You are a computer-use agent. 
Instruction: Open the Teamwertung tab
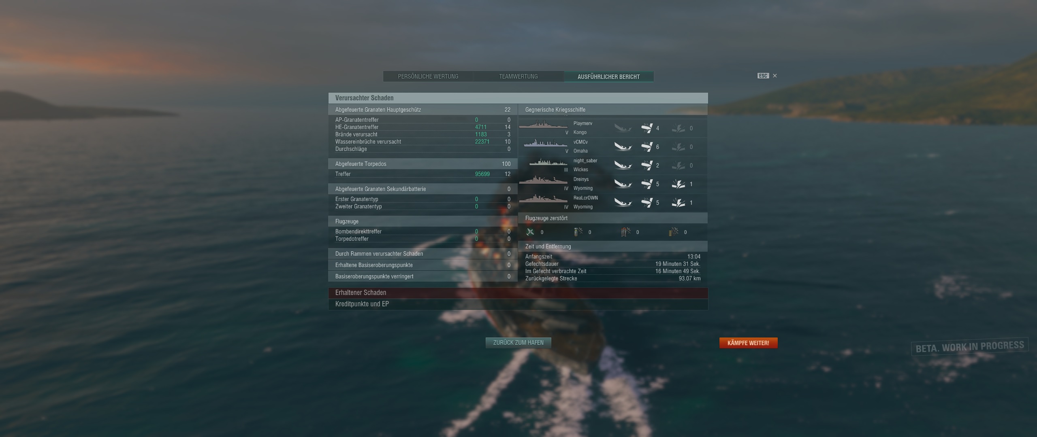518,76
